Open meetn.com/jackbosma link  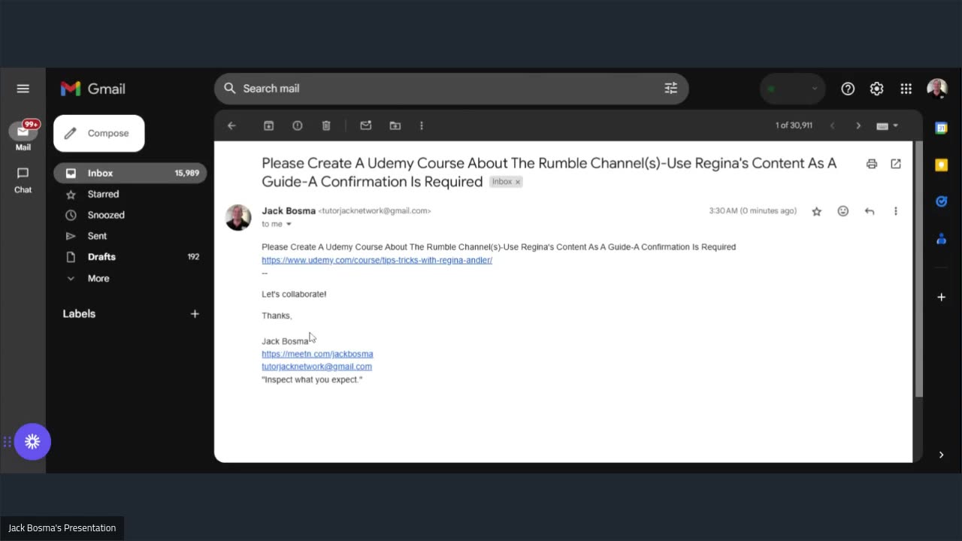click(x=317, y=354)
